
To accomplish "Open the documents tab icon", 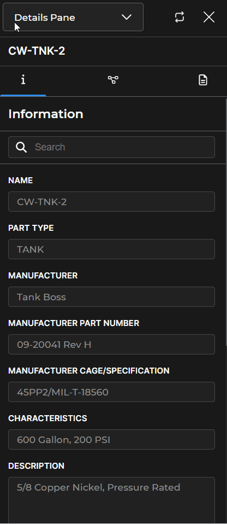I will point(202,80).
